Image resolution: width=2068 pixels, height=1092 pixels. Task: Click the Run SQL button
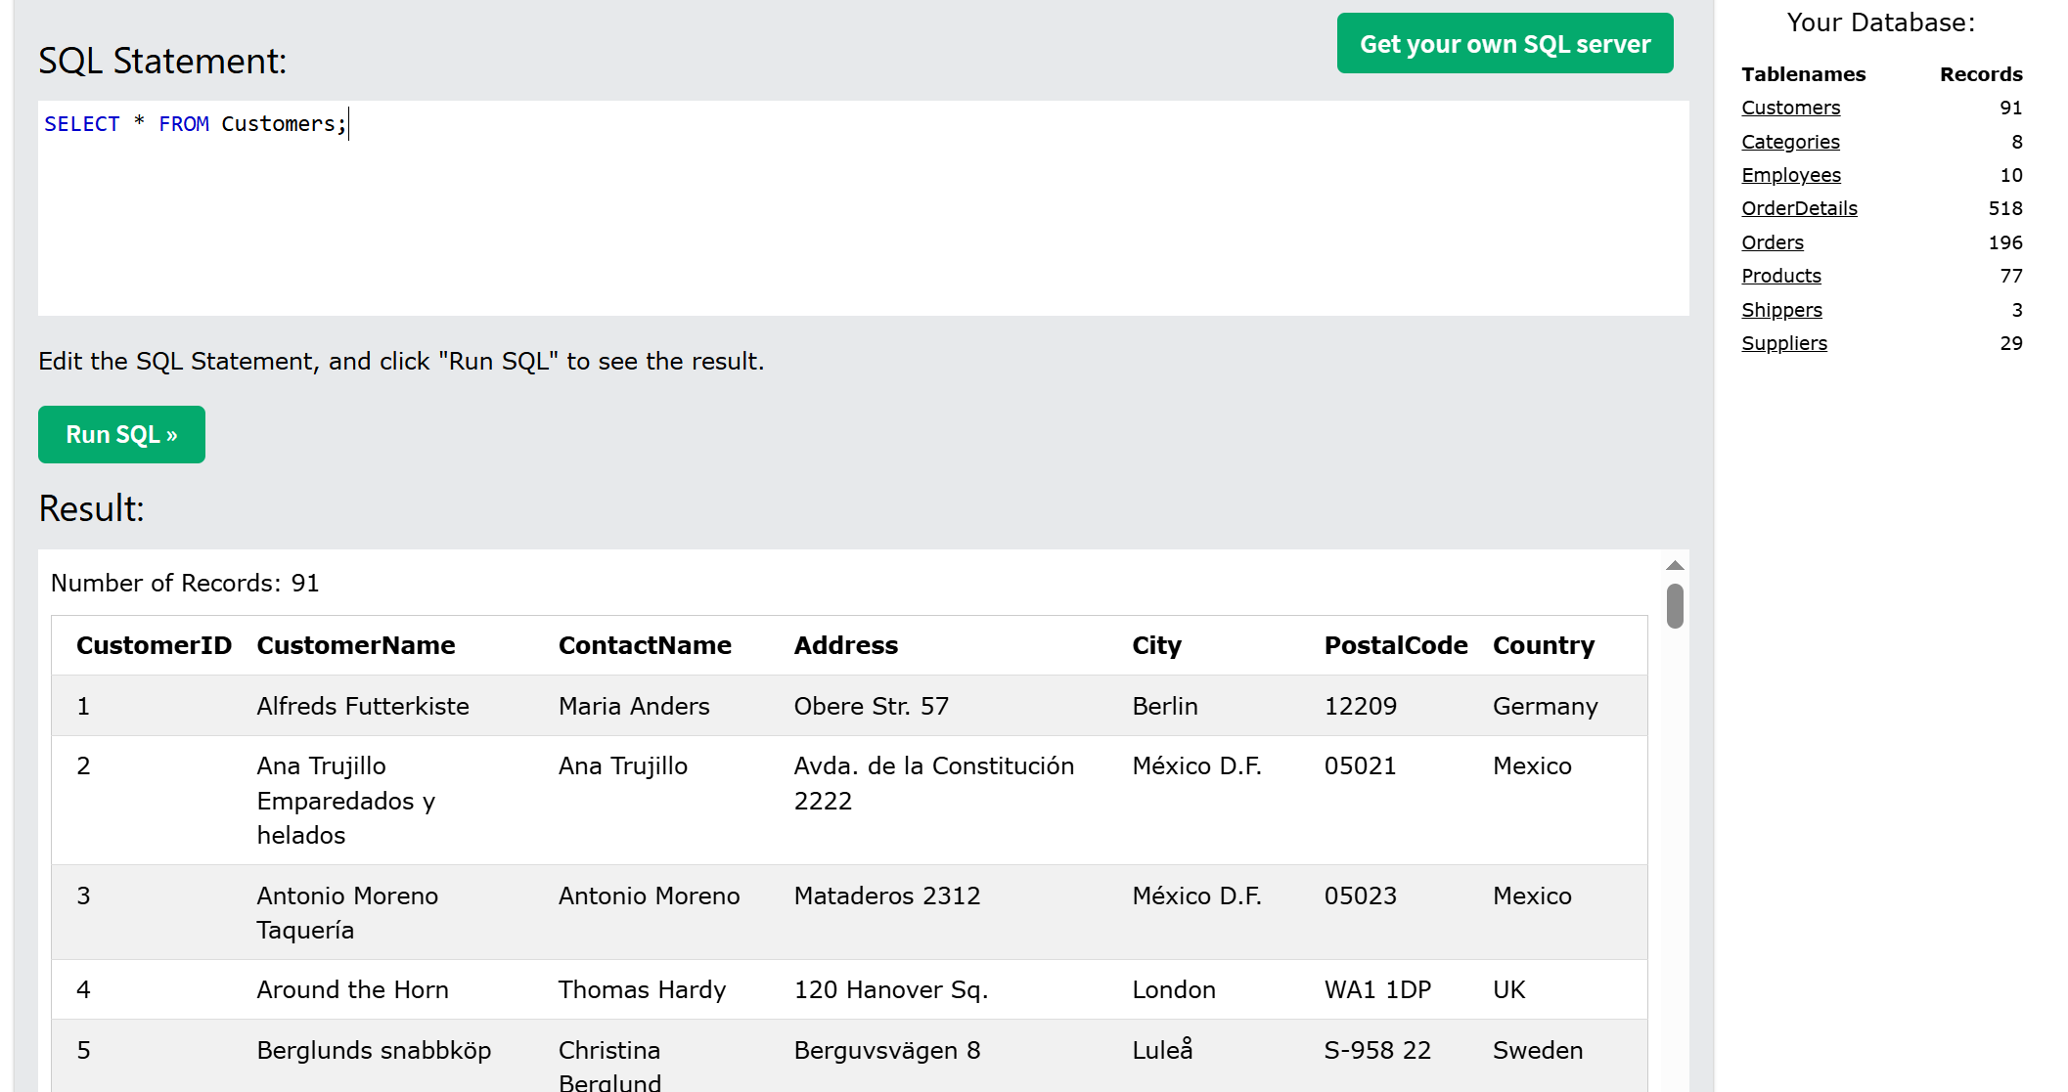click(121, 434)
